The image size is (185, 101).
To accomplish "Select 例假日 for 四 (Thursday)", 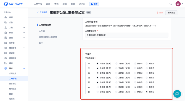I will pos(147,78).
